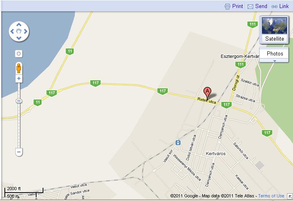Click the train station icon near Vasút sor

click(x=178, y=143)
